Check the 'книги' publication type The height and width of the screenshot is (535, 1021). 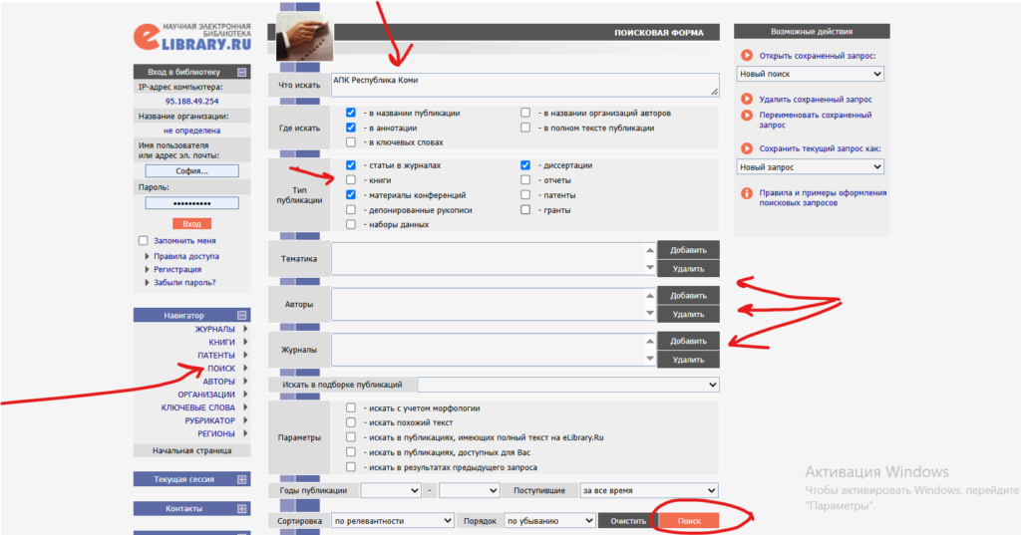[x=351, y=179]
